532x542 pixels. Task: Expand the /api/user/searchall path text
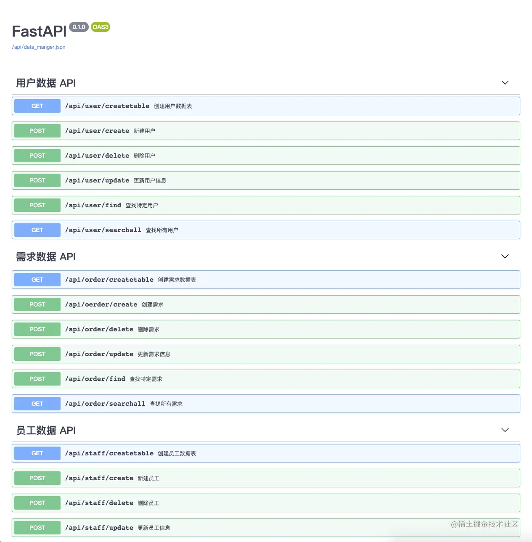coord(103,230)
